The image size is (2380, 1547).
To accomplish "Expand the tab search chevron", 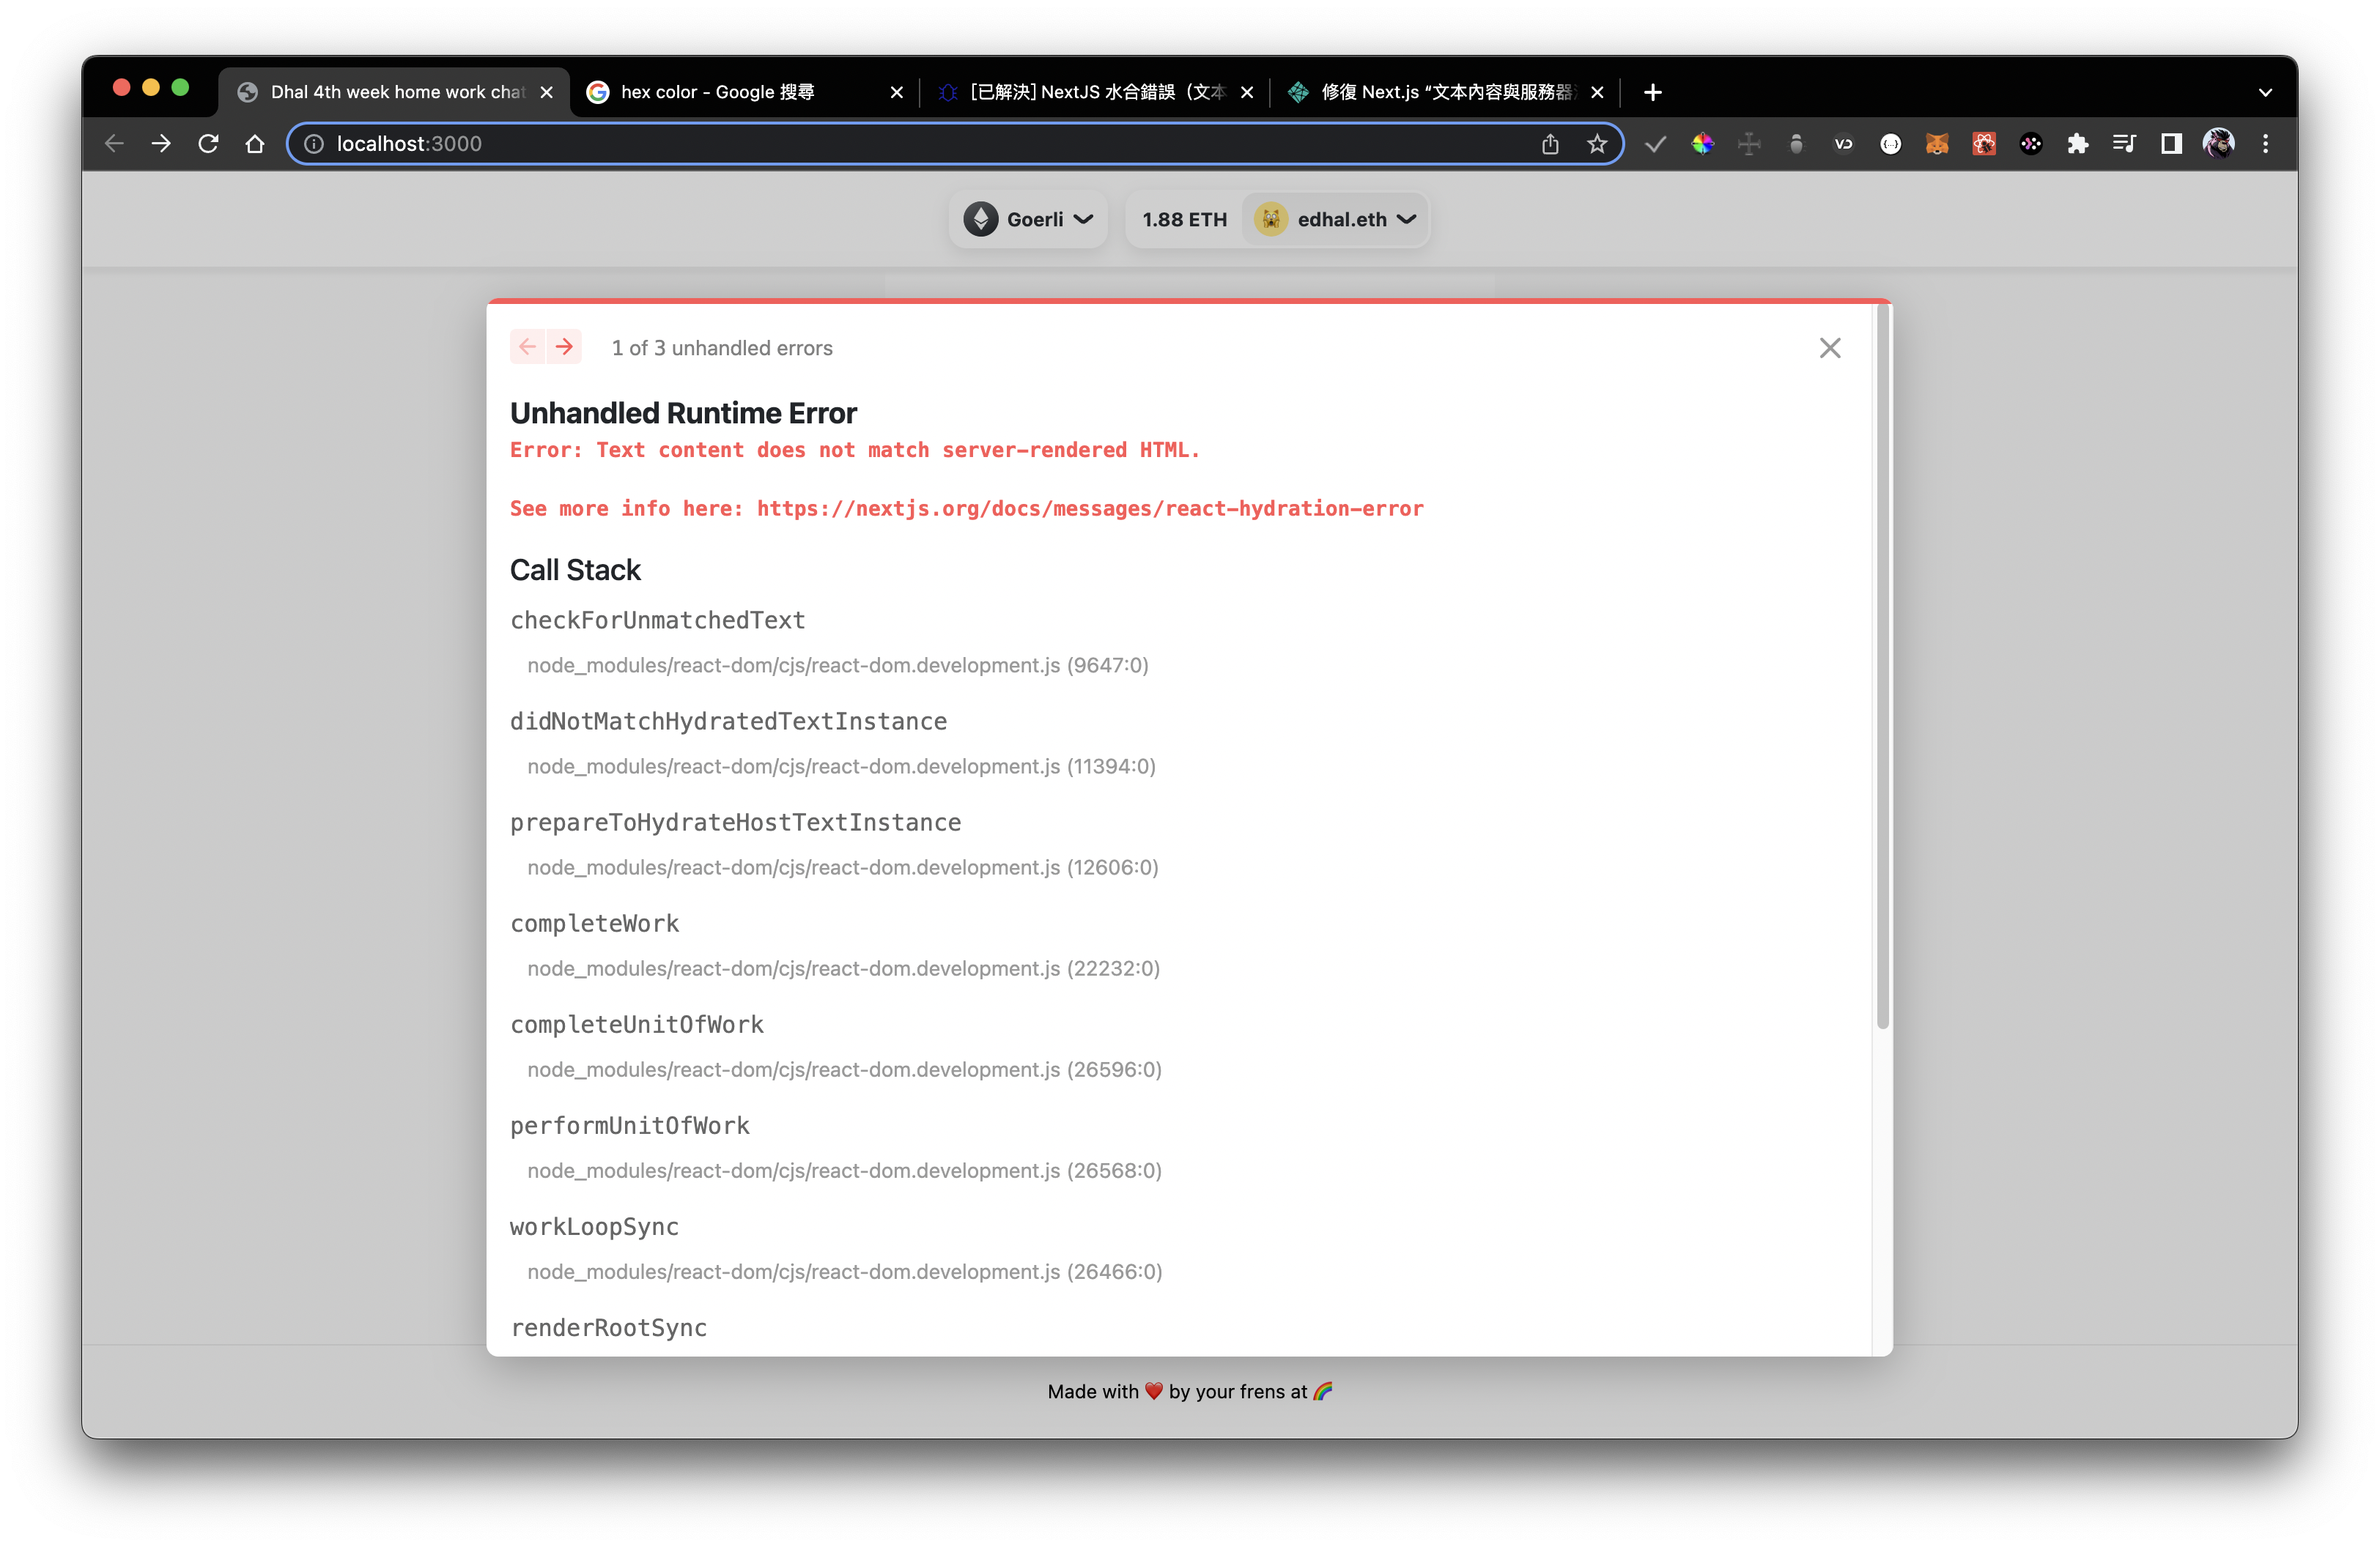I will pyautogui.click(x=2265, y=92).
